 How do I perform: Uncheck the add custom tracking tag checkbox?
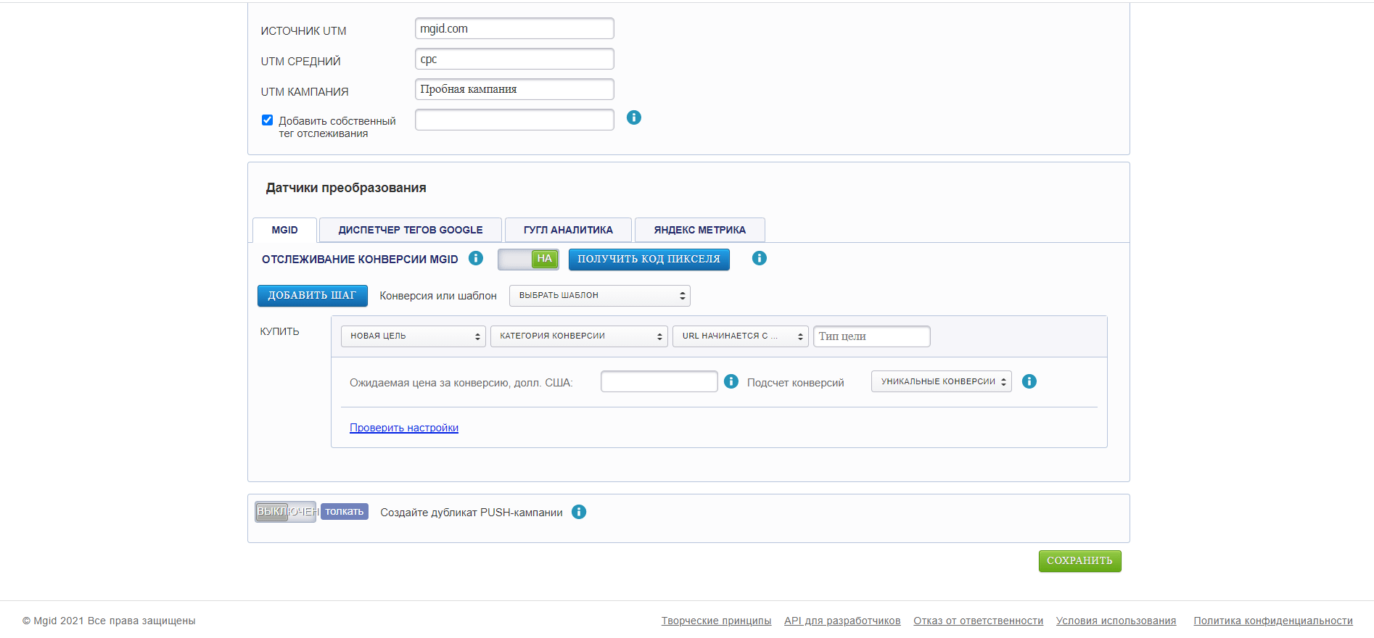pos(267,120)
